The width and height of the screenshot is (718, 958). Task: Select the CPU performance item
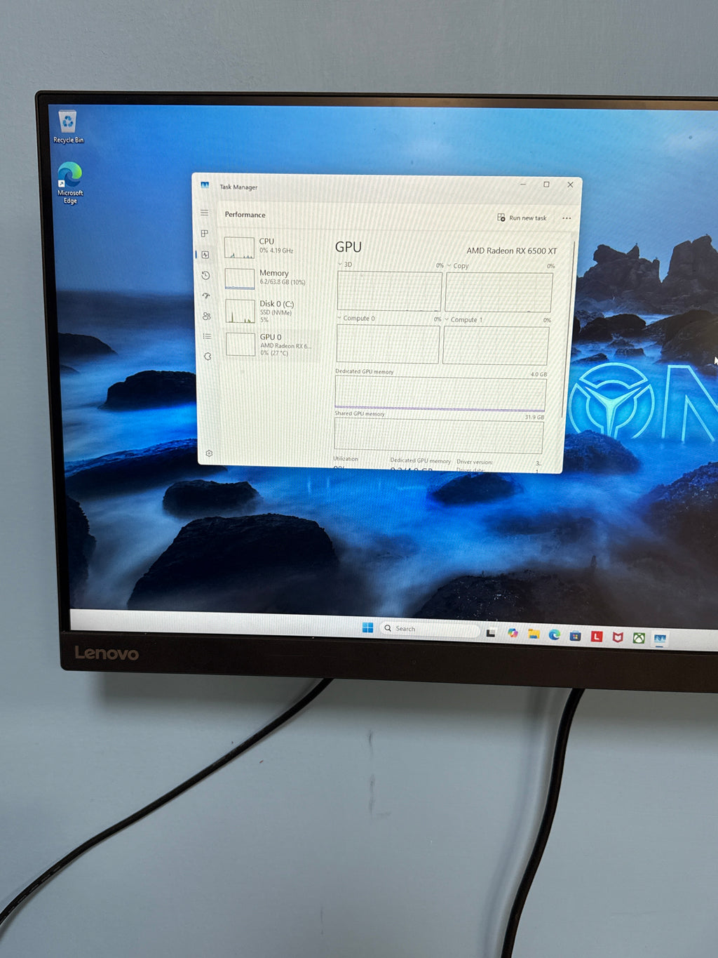tap(267, 246)
